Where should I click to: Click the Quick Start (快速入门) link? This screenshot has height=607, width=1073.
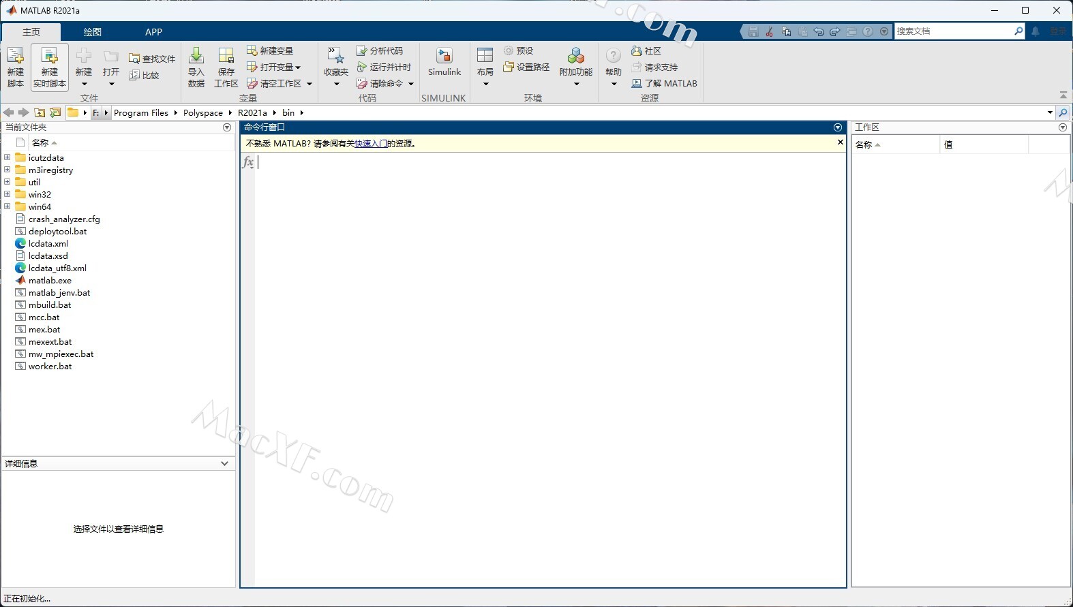371,144
